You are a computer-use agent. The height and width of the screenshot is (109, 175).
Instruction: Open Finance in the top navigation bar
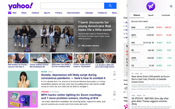pos(35,13)
